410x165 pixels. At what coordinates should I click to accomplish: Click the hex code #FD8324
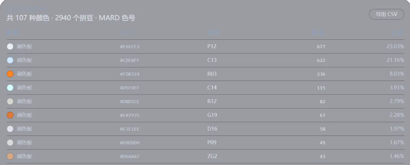130,74
